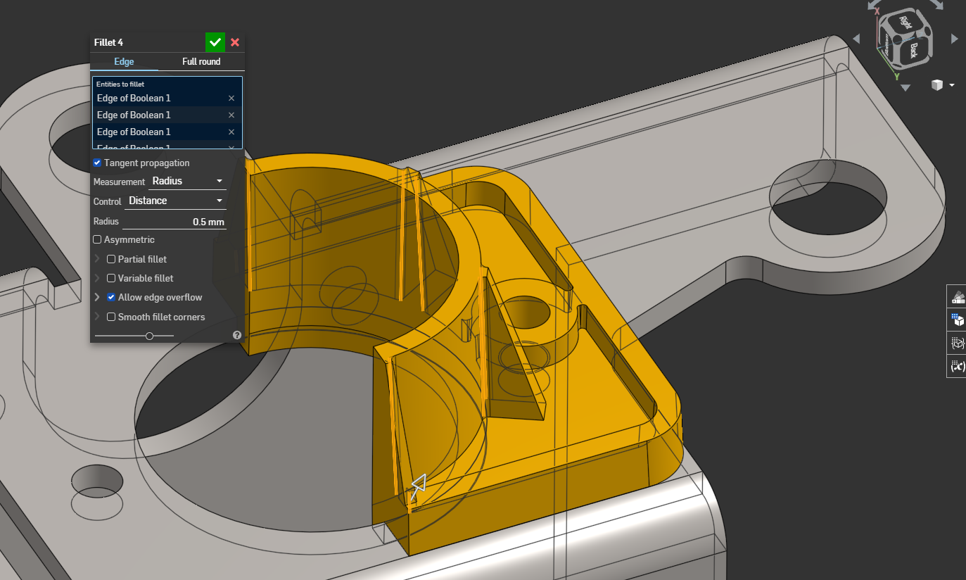Expand the Allow edge overflow options
Viewport: 966px width, 580px height.
click(x=97, y=297)
